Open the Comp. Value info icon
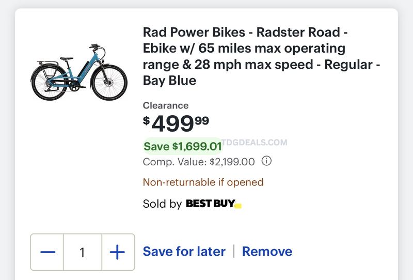 click(x=266, y=161)
